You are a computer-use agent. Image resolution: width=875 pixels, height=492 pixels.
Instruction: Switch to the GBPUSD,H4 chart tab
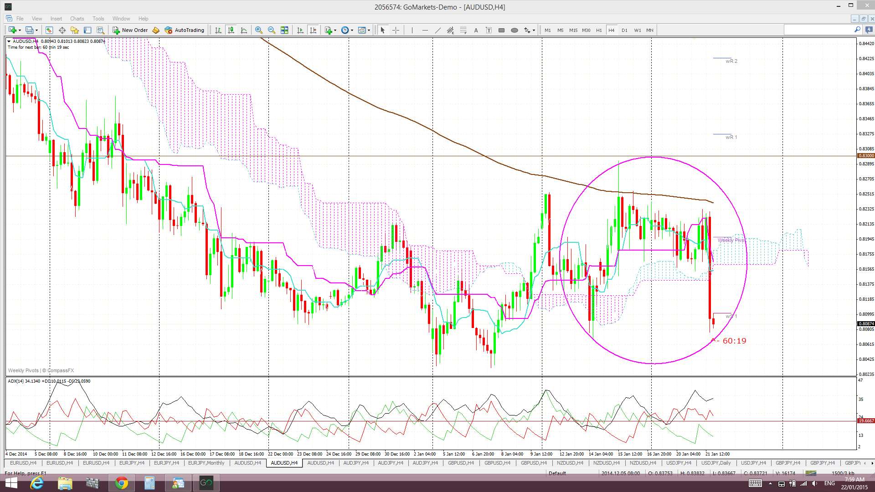coord(461,463)
